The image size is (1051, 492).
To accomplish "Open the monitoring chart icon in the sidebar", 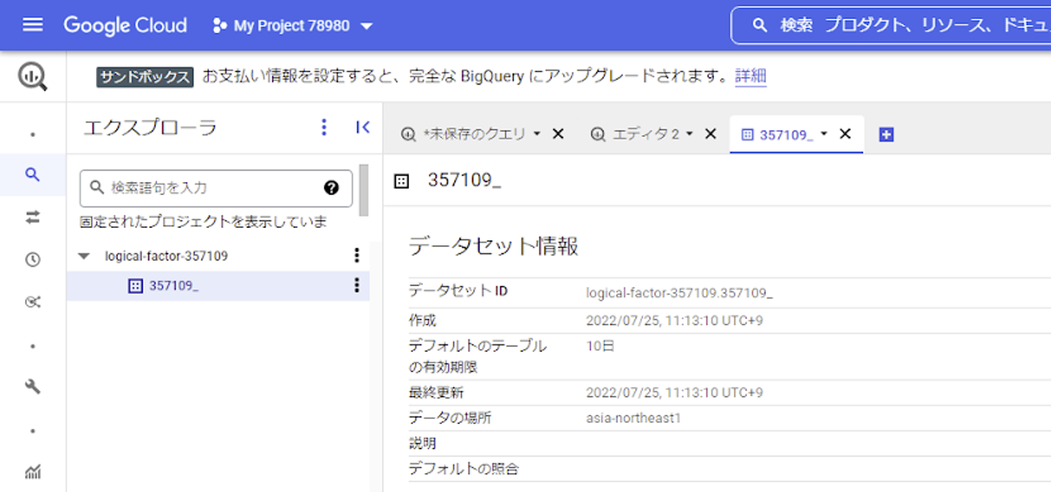I will click(x=33, y=471).
